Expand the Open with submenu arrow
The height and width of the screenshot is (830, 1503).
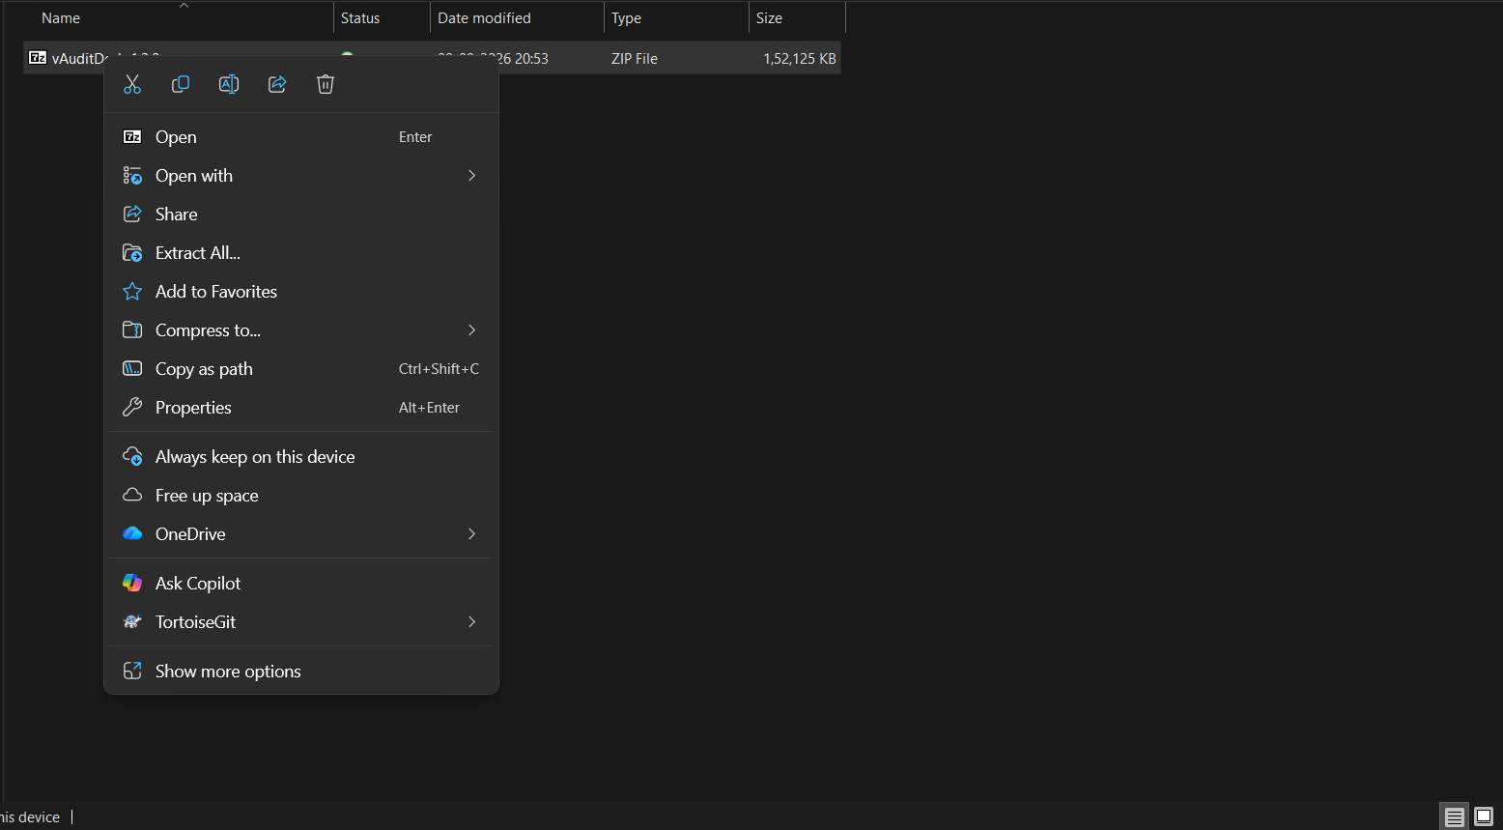[x=471, y=176]
